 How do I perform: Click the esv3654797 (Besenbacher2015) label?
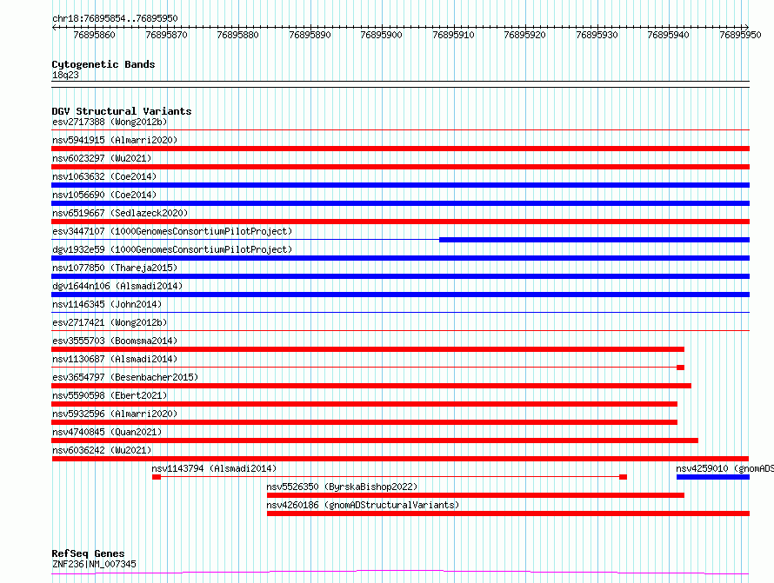(x=125, y=377)
